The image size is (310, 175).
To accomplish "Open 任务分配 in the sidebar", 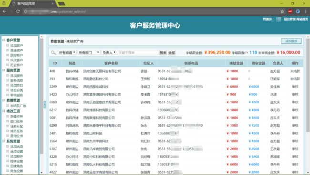I will [x=17, y=126].
